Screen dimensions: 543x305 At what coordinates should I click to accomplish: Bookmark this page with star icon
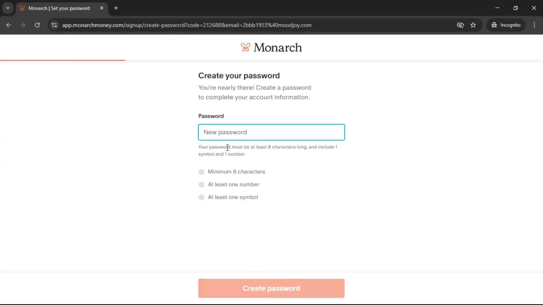pos(473,25)
